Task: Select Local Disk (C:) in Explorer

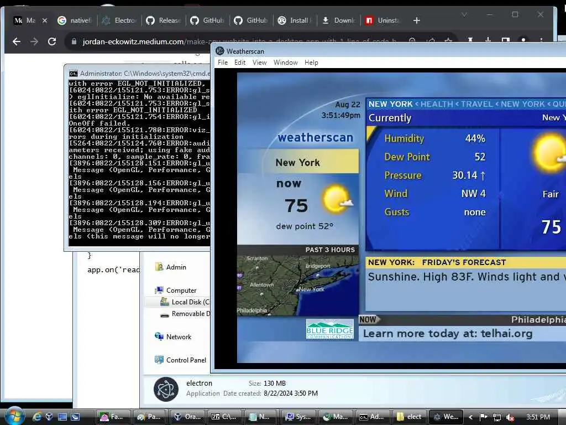Action: tap(185, 302)
